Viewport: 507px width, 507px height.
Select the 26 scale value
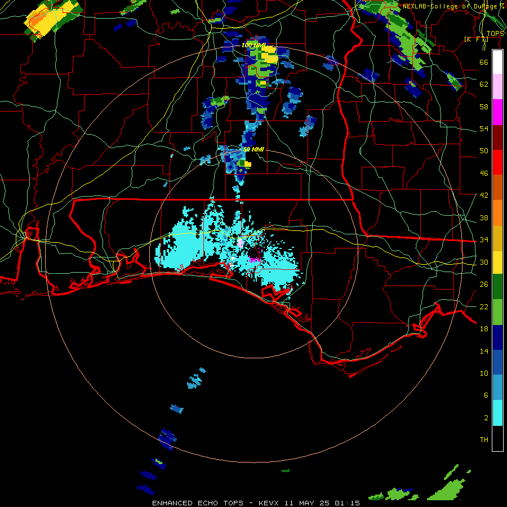484,284
